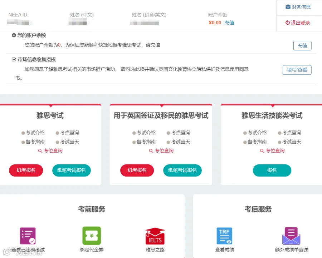Viewport: 322px width, 258px height.
Task: Click the 额外成绩单寄送 envelope icon
Action: click(x=291, y=236)
